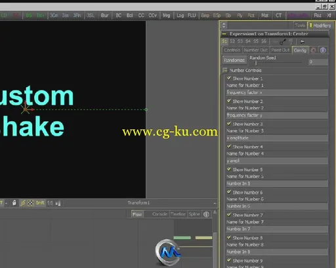336x268 pixels.
Task: Expand viewer menu arrow beside Transform1
Action: 215,203
